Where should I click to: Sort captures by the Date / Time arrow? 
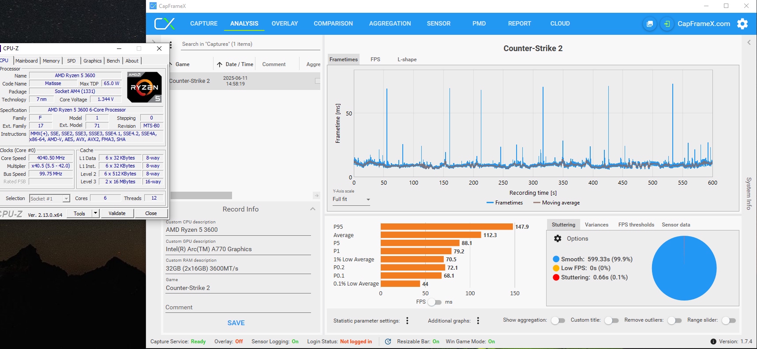coord(219,64)
